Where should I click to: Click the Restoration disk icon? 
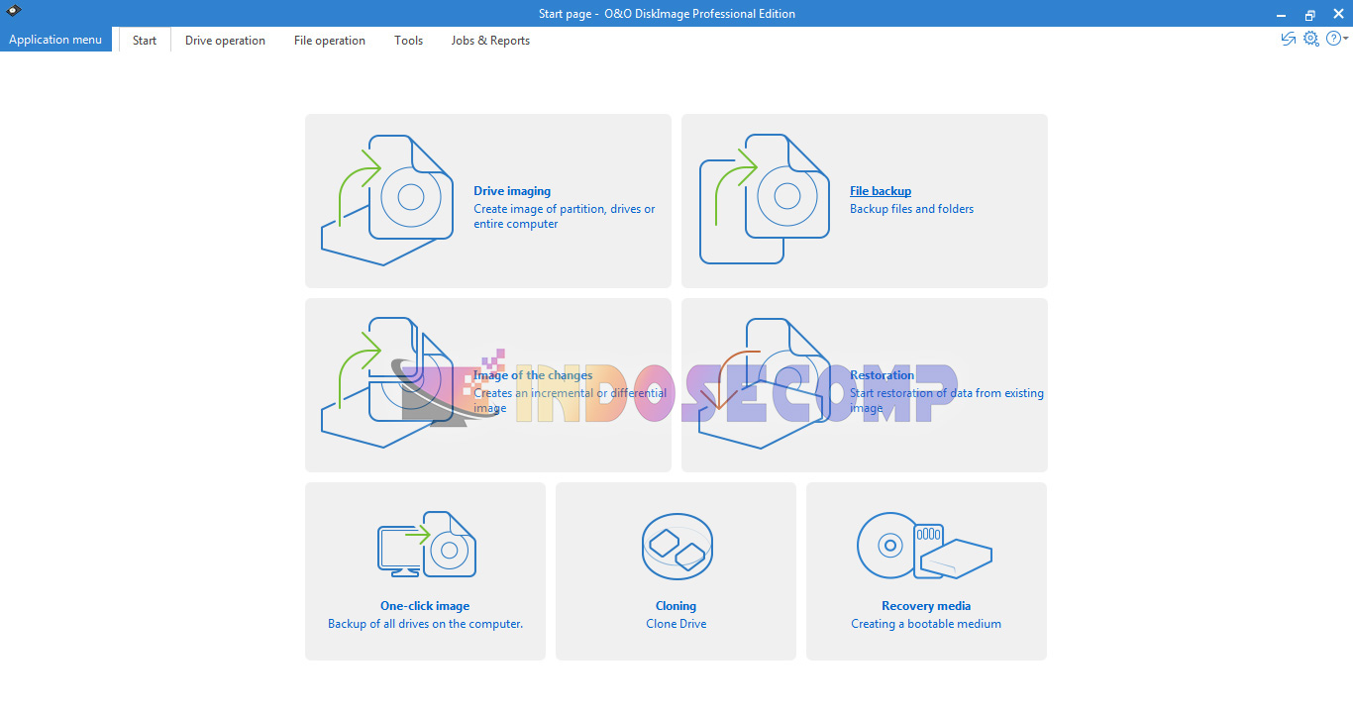tap(765, 383)
